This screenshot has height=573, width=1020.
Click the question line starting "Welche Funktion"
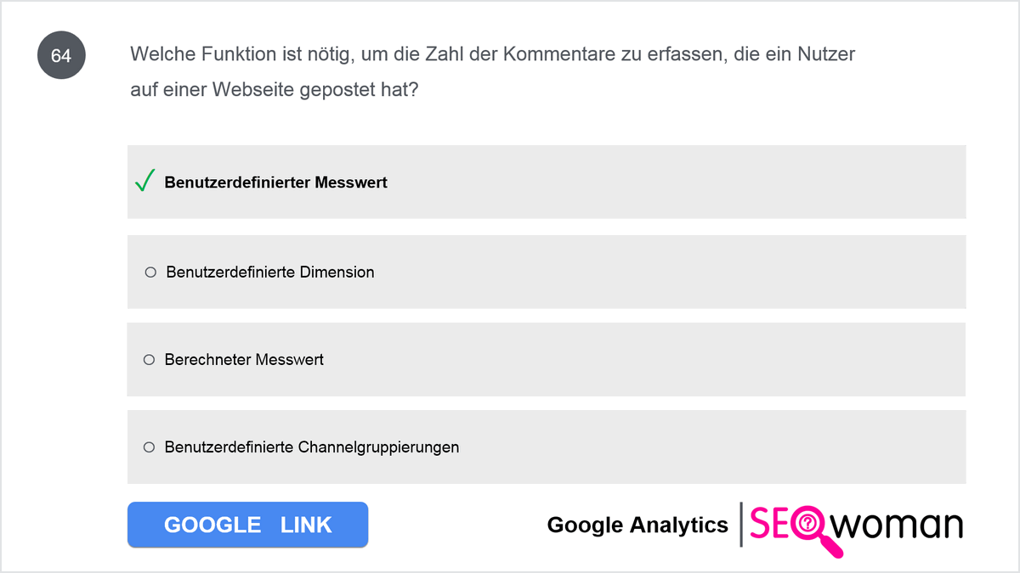(x=492, y=55)
